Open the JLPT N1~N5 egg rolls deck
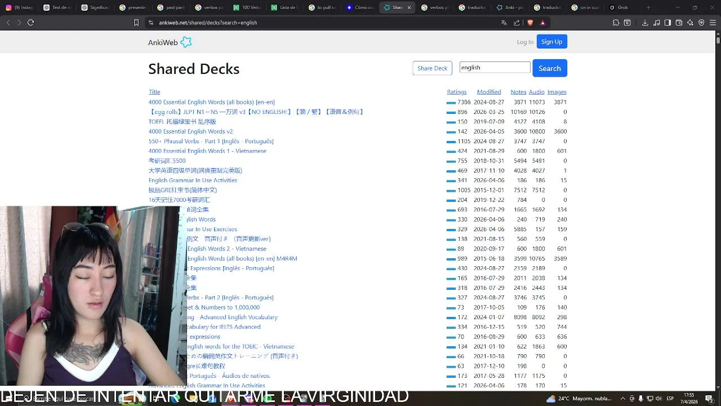The image size is (721, 406). [257, 112]
